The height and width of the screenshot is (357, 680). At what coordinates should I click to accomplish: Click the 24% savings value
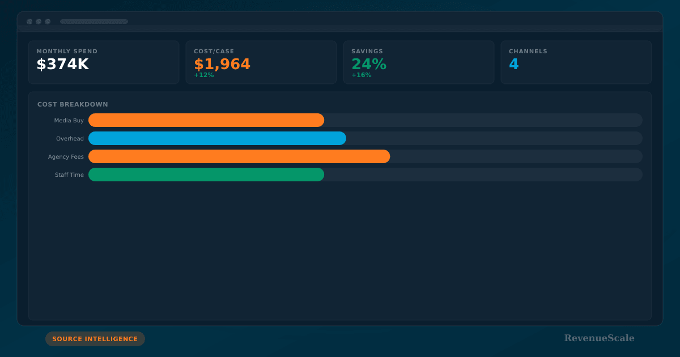368,65
